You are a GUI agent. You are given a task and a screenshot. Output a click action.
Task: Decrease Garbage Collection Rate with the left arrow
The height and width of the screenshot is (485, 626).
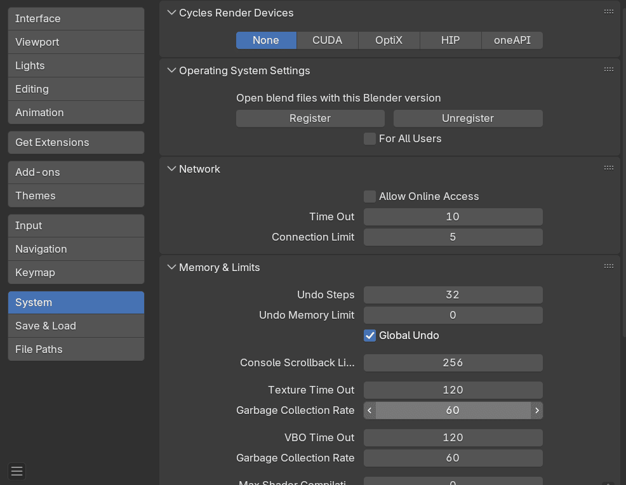[x=370, y=410]
